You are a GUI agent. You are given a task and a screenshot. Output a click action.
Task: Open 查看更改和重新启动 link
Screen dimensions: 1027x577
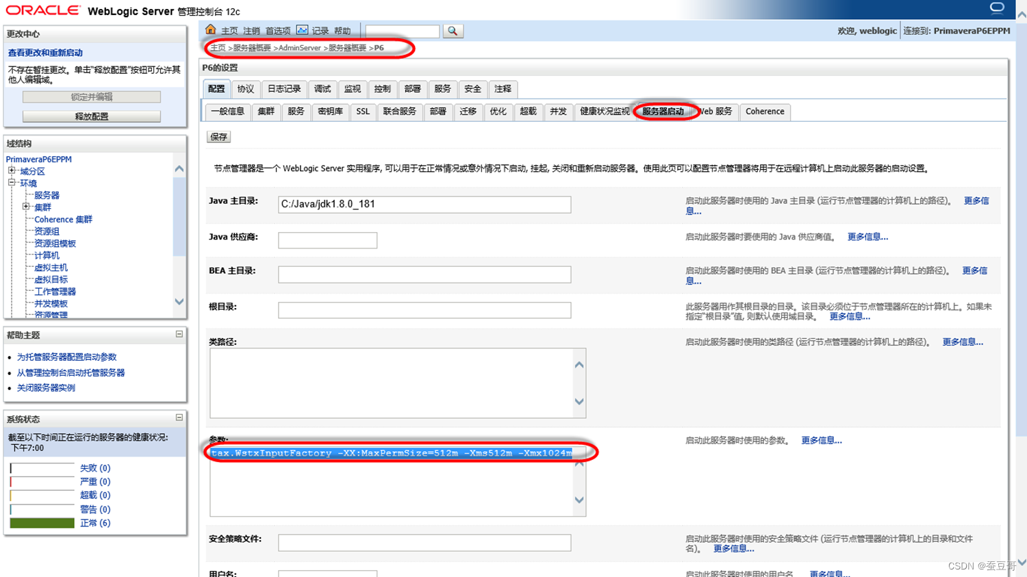tap(45, 53)
